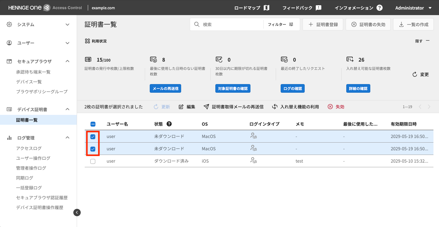The width and height of the screenshot is (439, 227).
Task: Collapse the ログ管理 section chevron
Action: [x=67, y=138]
